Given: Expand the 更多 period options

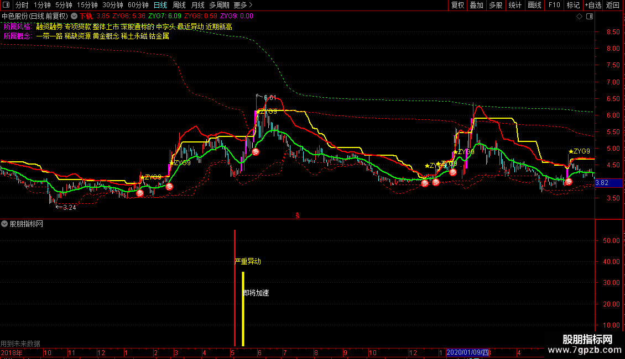Looking at the screenshot, I should (x=243, y=5).
